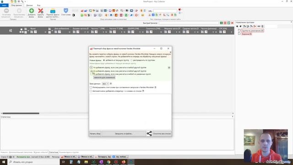
Task: Click help icon next to database dropdown
Action: click(111, 83)
